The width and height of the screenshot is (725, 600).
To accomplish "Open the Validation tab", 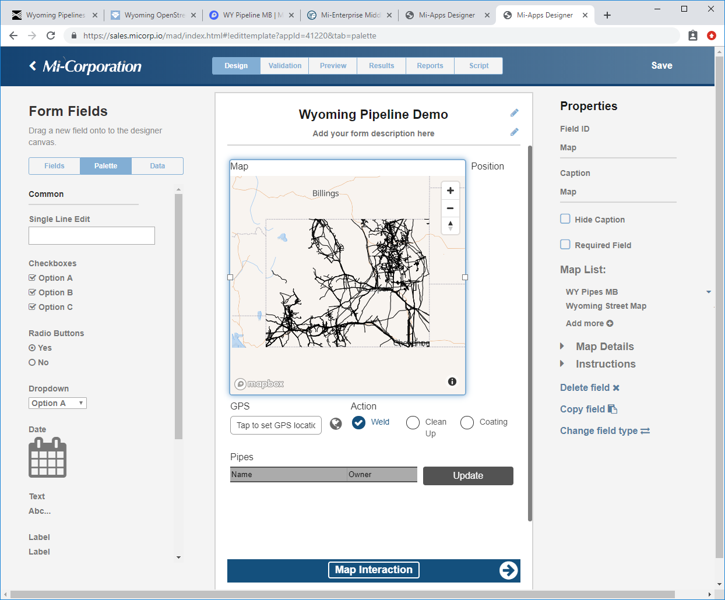I will click(x=285, y=66).
